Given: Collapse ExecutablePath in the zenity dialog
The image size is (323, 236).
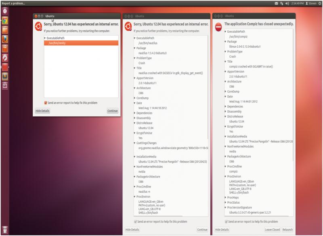Looking at the screenshot, I should pos(45,38).
